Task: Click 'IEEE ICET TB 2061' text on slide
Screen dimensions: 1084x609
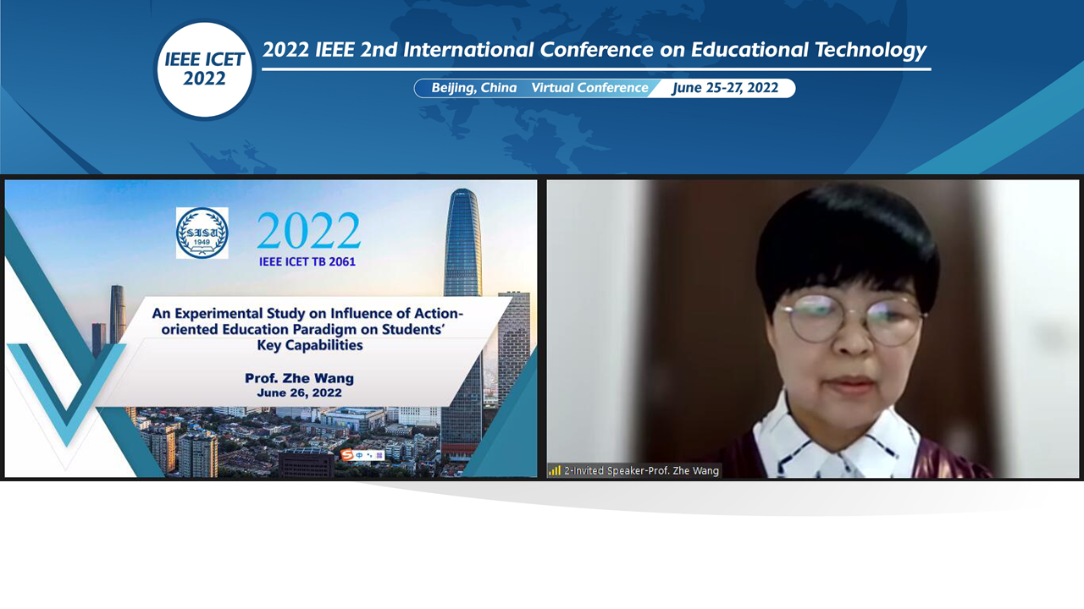Action: [x=307, y=262]
